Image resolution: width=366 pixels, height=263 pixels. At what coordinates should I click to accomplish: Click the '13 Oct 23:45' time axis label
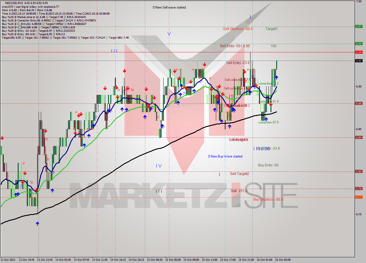click(45, 260)
